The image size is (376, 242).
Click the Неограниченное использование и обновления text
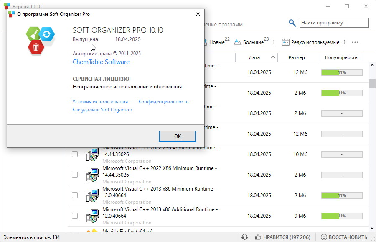tap(128, 87)
